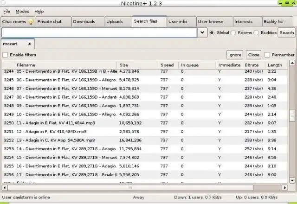Sort by the Filename column header
This screenshot has width=297, height=204.
coord(65,65)
